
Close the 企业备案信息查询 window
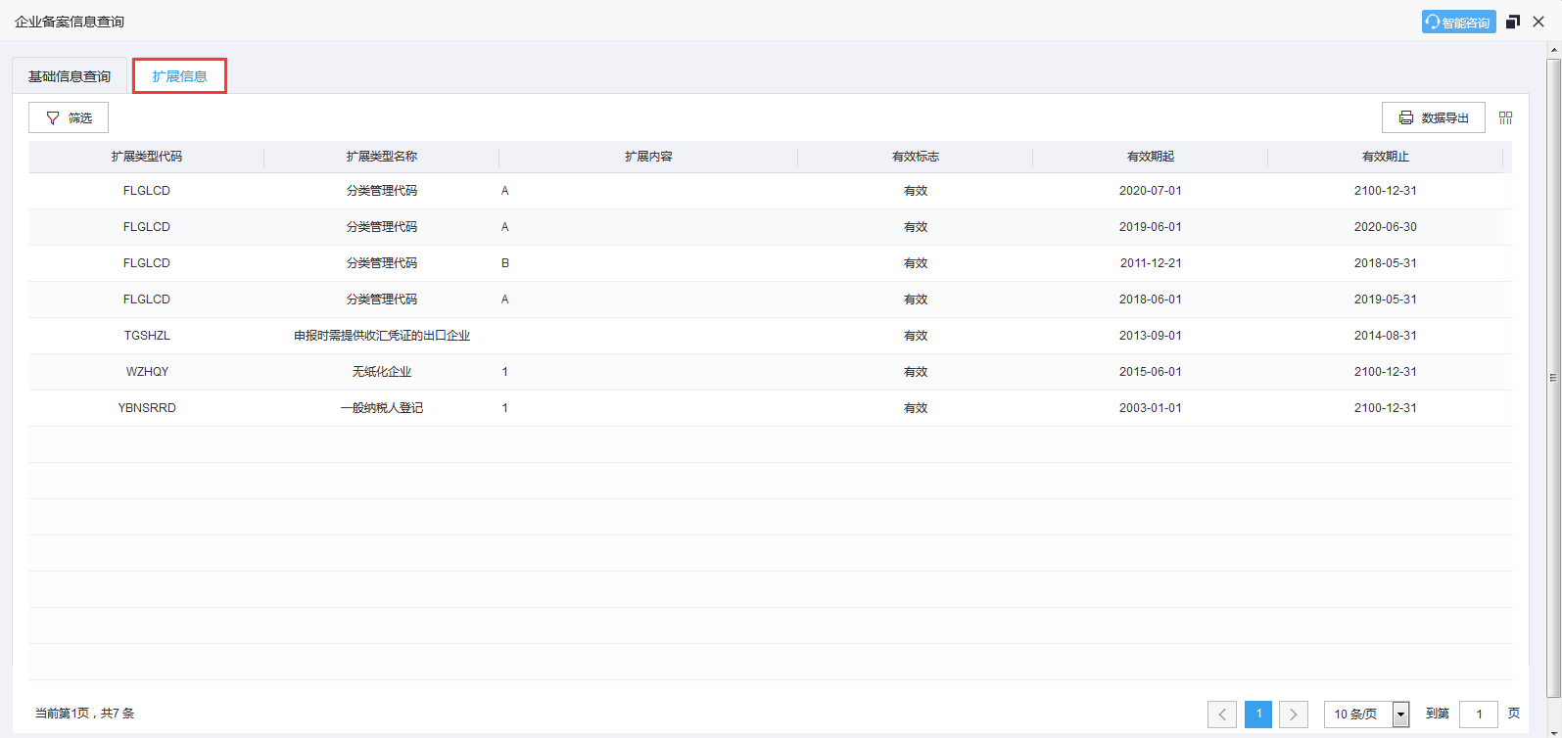[x=1538, y=22]
